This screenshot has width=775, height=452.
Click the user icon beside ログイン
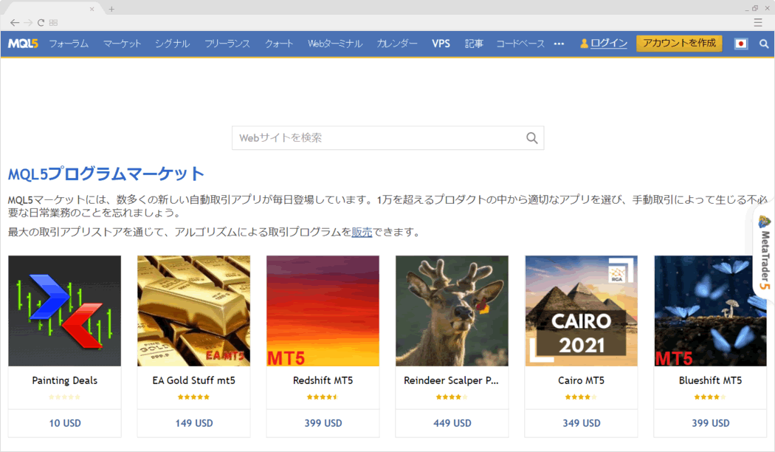point(584,44)
